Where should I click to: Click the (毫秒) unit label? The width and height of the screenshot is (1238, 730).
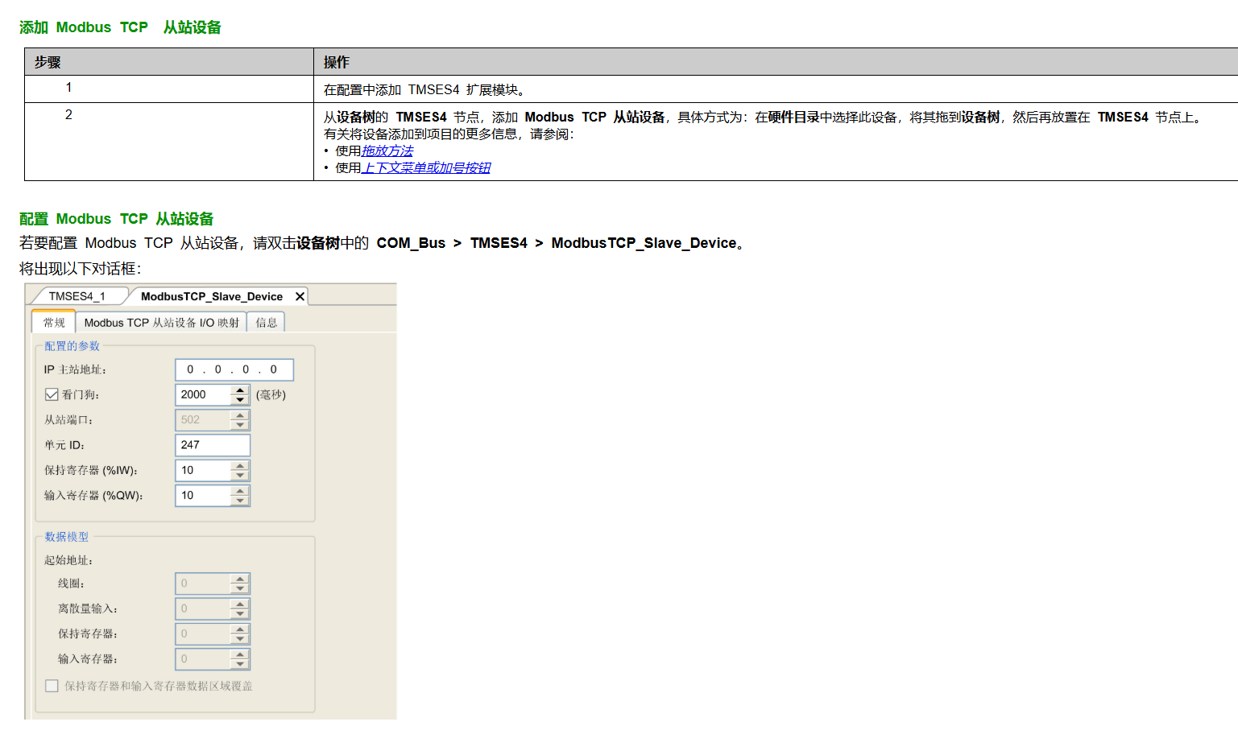tap(271, 394)
